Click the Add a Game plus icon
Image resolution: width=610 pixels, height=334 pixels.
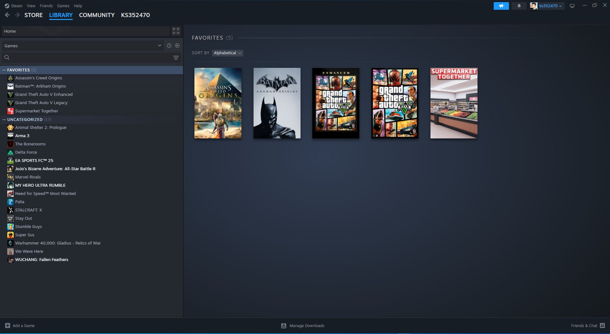click(7, 325)
